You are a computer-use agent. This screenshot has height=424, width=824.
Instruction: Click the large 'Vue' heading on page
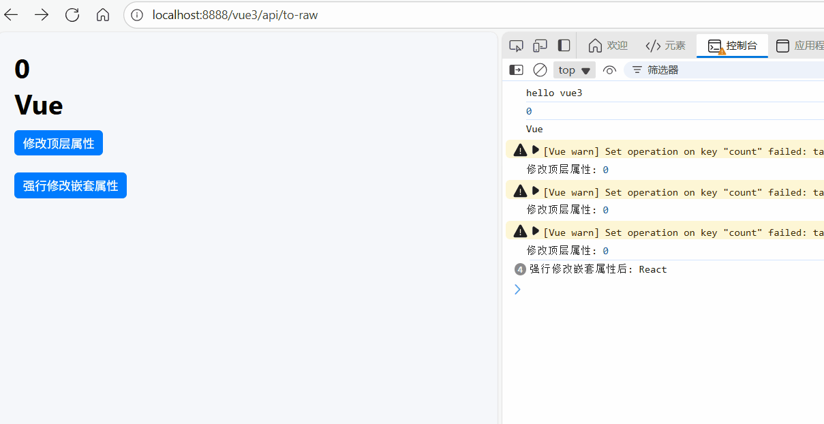(x=39, y=105)
